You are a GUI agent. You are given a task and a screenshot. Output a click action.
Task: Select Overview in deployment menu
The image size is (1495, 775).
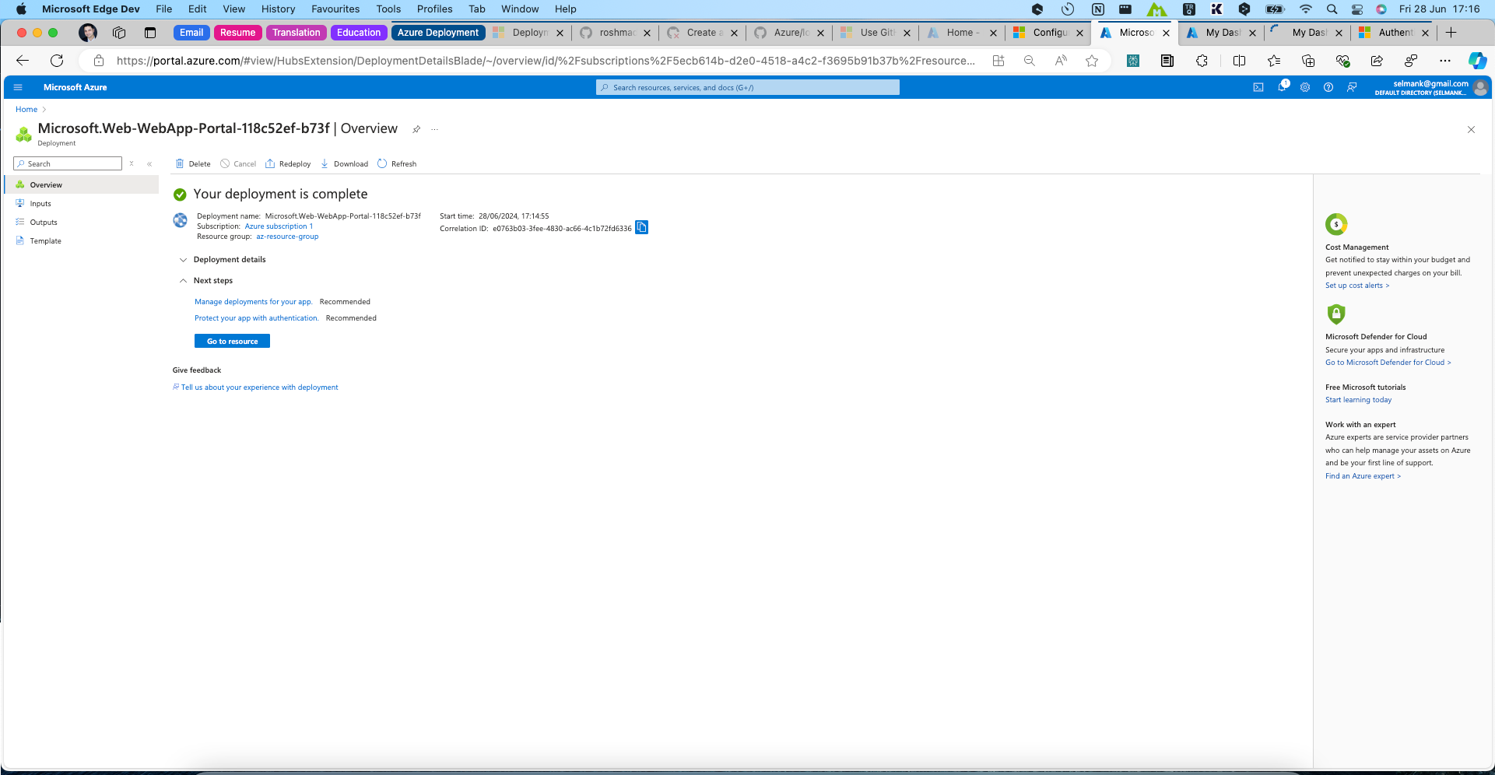click(82, 185)
